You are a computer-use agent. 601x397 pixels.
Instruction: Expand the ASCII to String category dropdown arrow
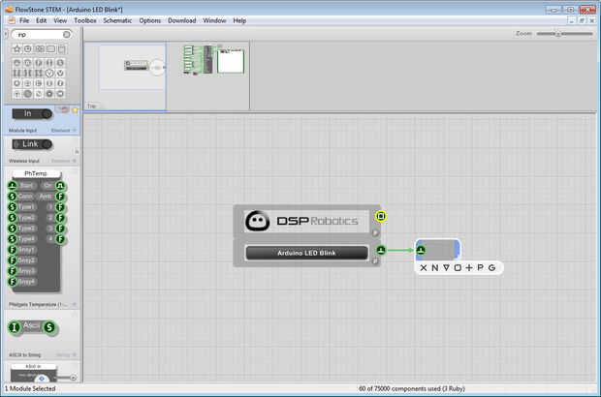point(75,355)
